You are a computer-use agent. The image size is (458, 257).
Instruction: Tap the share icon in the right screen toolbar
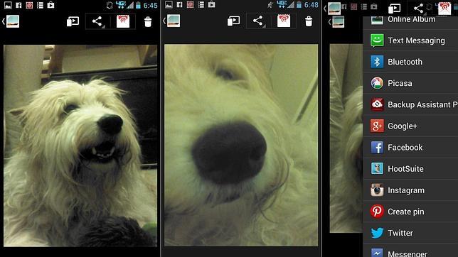coord(418,9)
